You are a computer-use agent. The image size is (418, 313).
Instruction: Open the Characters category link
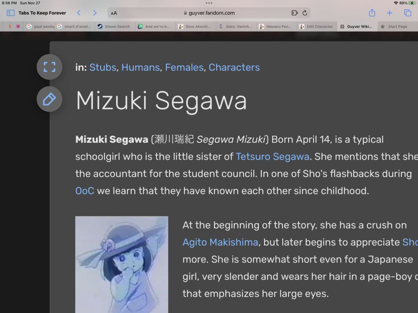pyautogui.click(x=234, y=67)
